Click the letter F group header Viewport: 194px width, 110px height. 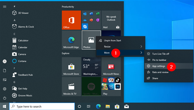pyautogui.click(x=14, y=68)
